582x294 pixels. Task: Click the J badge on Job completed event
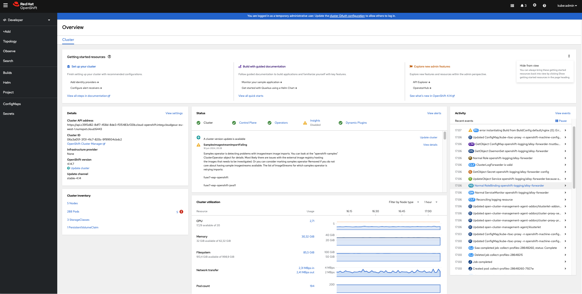pos(470,262)
